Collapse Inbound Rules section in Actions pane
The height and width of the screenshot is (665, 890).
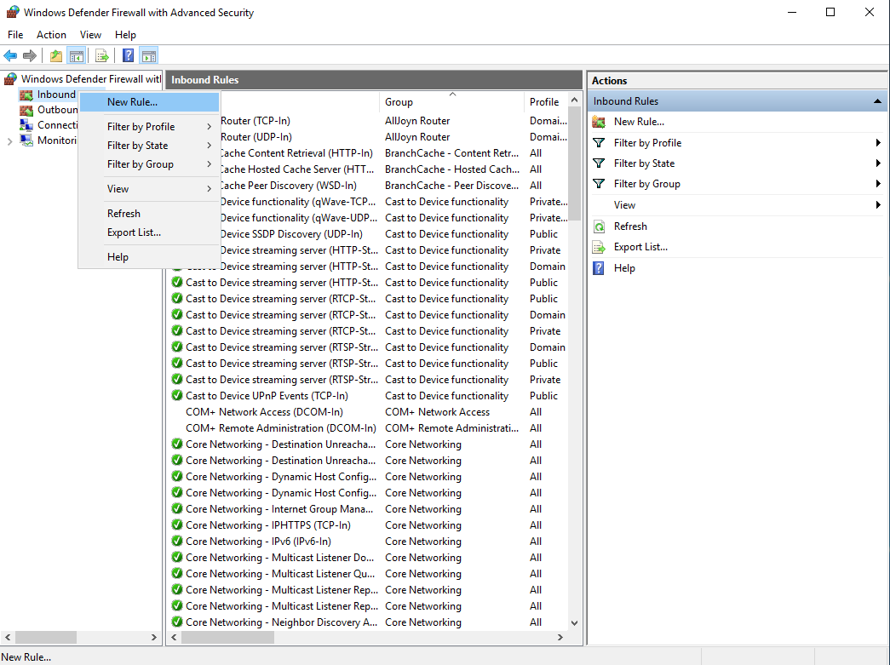coord(877,101)
